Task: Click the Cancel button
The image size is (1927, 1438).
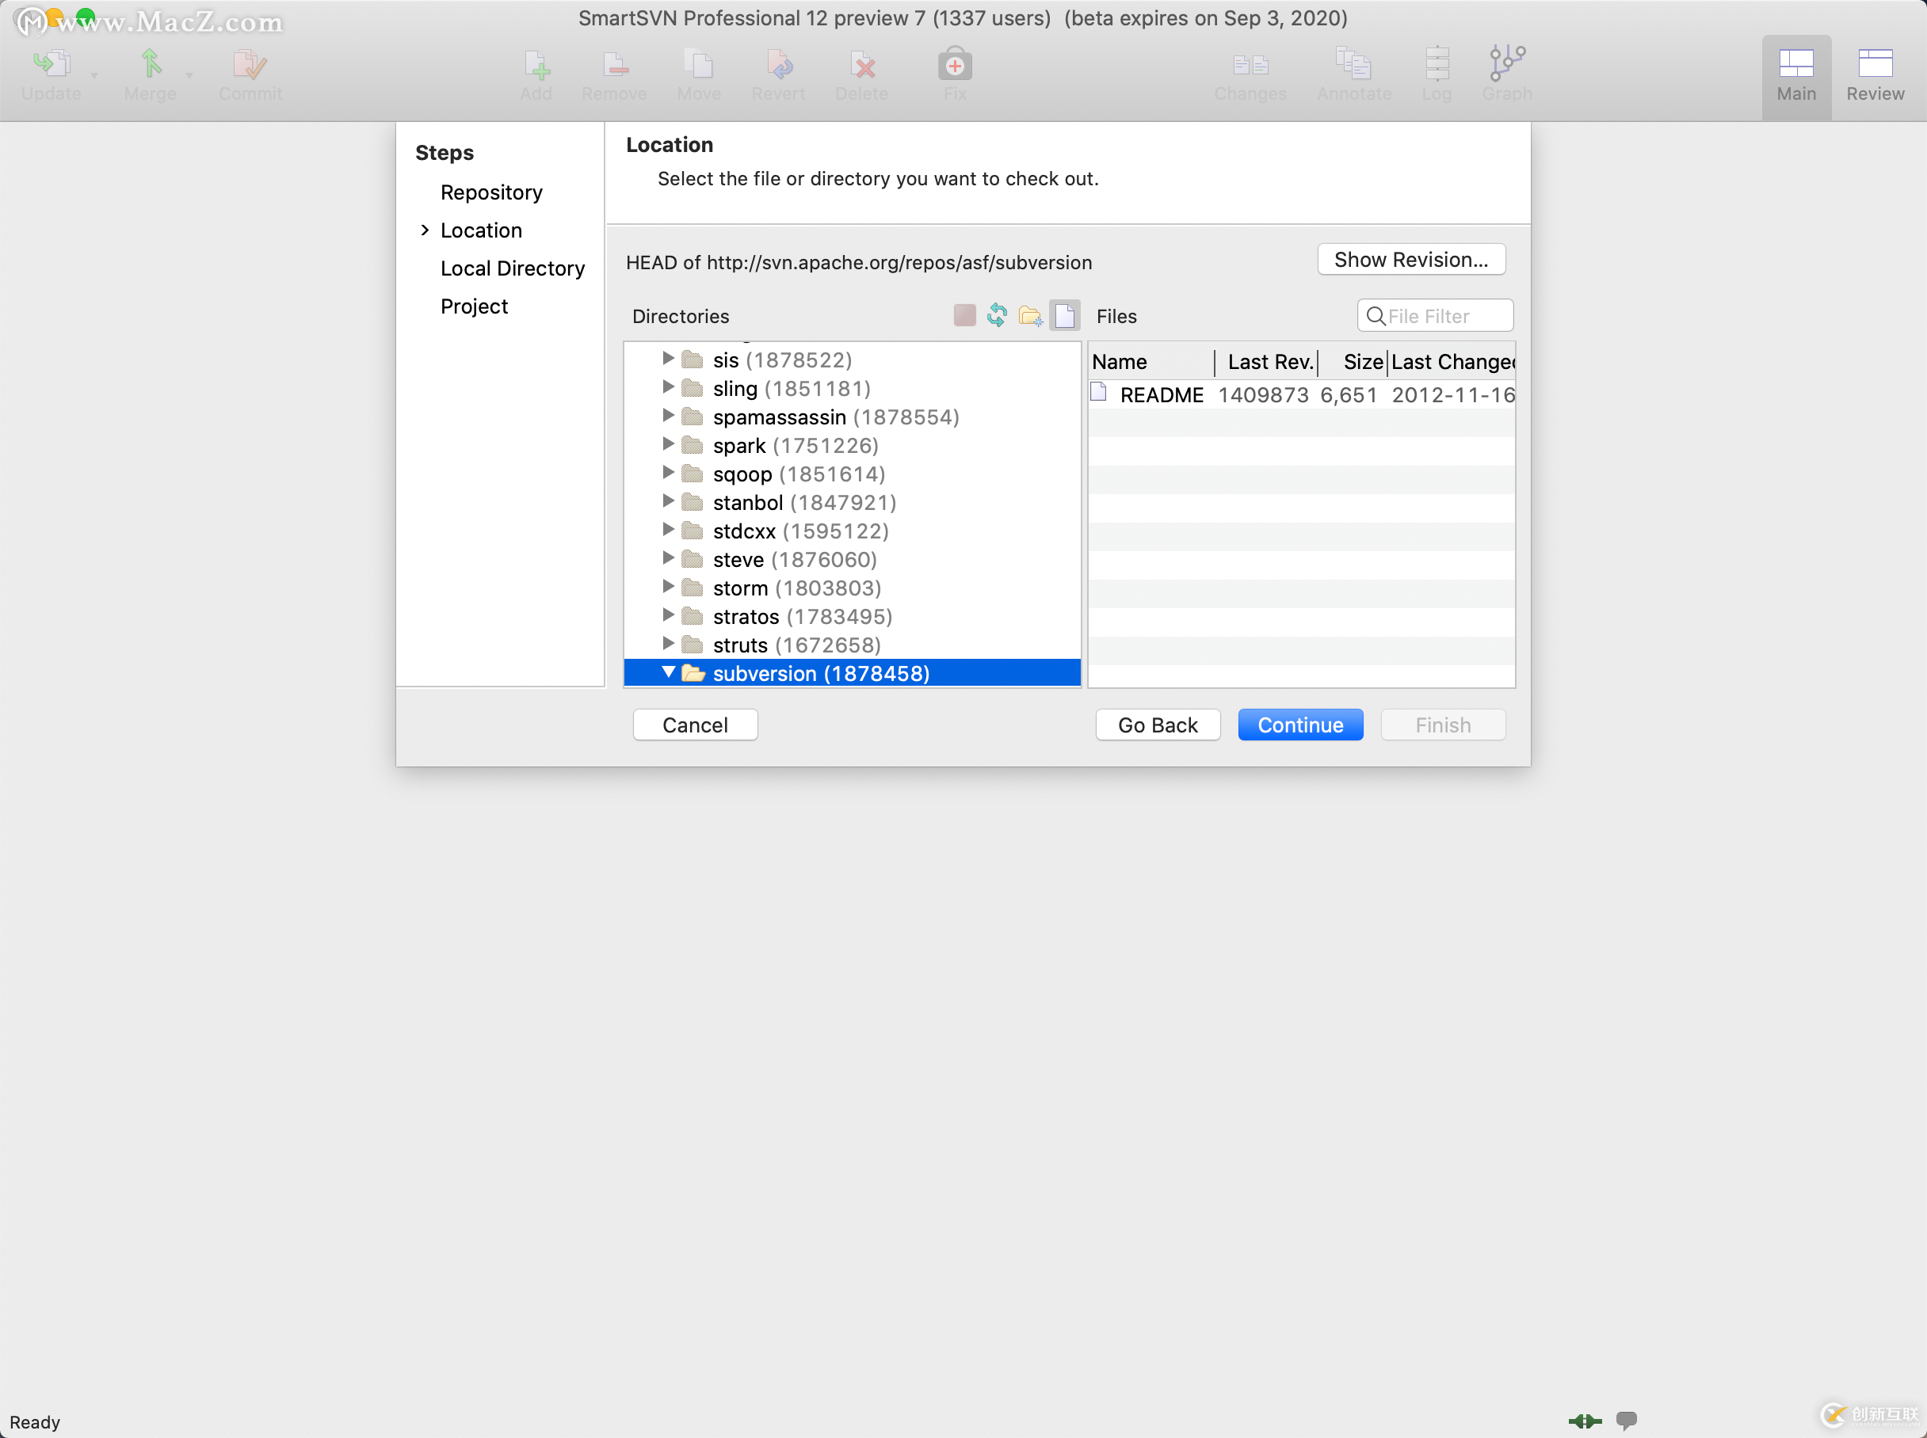Action: [x=695, y=725]
